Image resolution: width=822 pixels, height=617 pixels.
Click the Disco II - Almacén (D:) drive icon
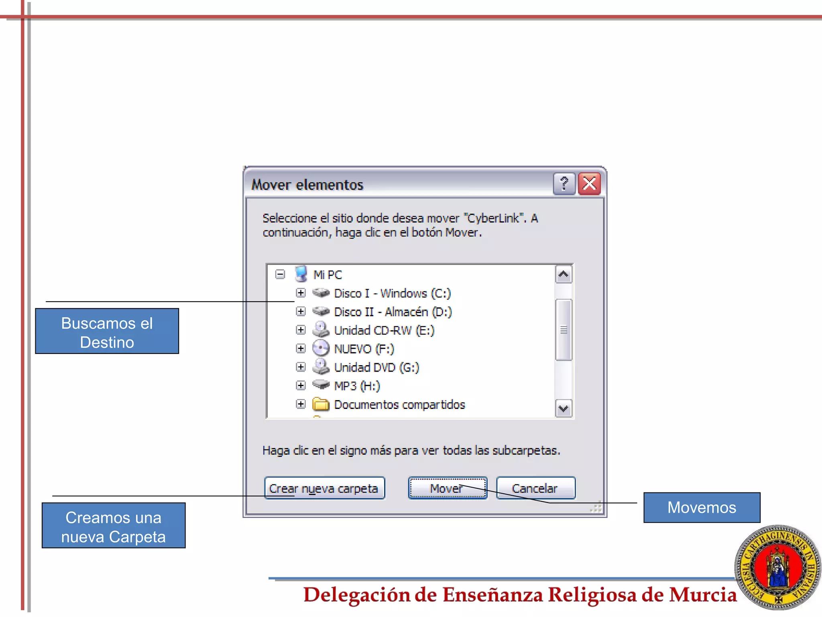coord(321,311)
